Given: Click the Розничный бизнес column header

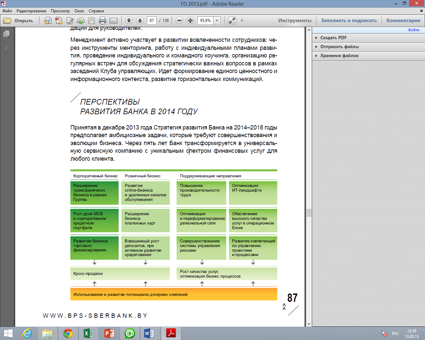Looking at the screenshot, I should 143,176.
